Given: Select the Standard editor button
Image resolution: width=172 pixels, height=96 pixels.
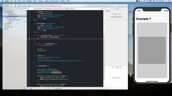Looking at the screenshot, I should coord(110,6).
